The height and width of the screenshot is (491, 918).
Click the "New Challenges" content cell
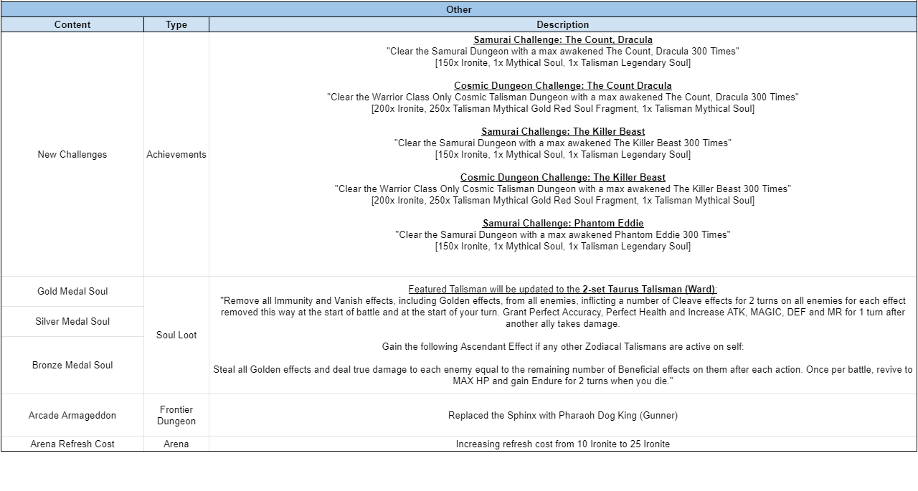coord(72,154)
